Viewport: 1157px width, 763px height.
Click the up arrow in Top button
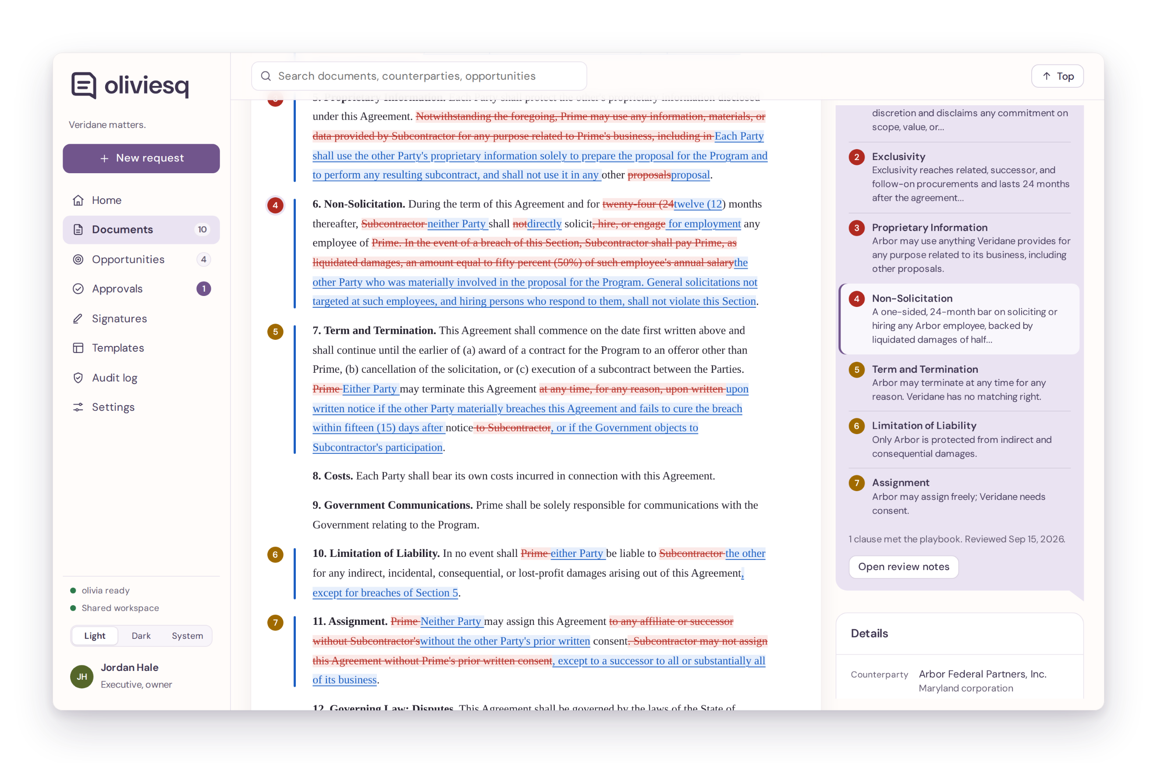tap(1046, 76)
